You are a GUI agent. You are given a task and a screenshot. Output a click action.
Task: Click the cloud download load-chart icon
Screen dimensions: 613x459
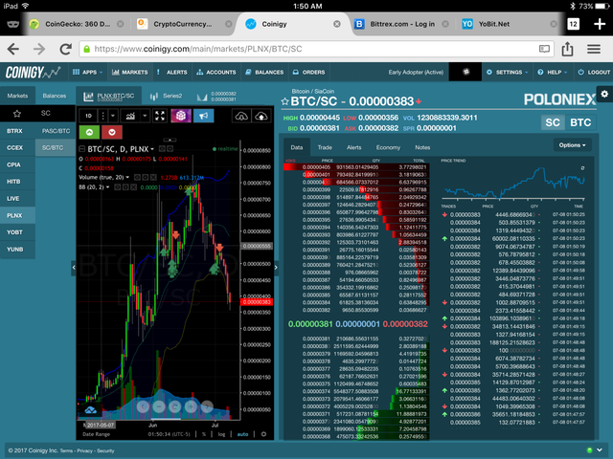[x=241, y=116]
